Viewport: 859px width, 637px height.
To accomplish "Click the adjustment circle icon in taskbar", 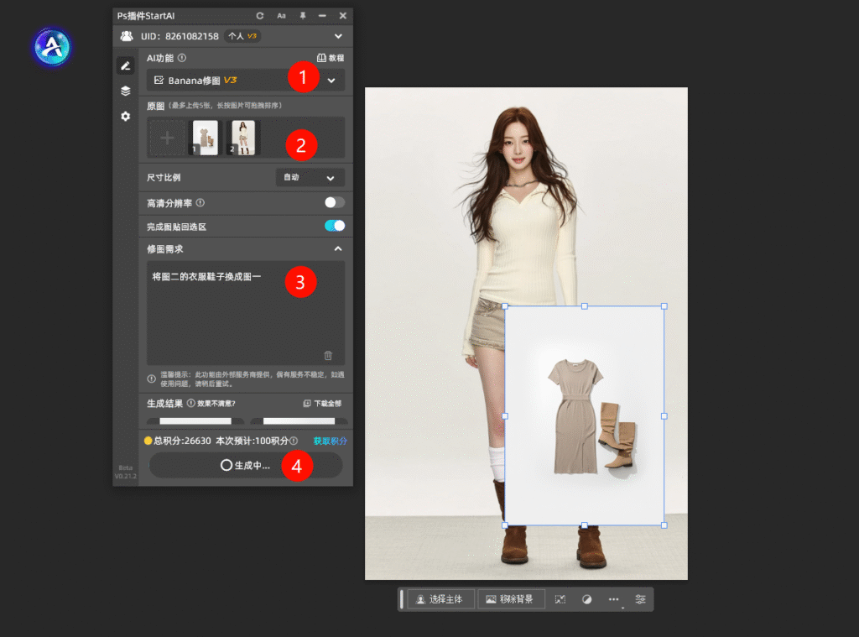I will (x=587, y=599).
